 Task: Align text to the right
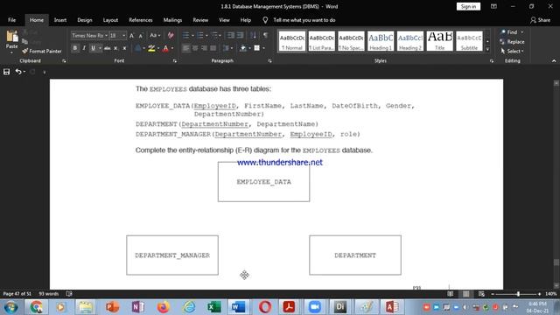pos(204,48)
